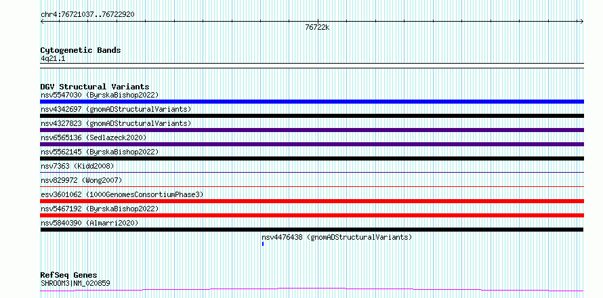Click the nsv5840390 (Almarri2020) label
The image size is (603, 298).
tap(89, 223)
